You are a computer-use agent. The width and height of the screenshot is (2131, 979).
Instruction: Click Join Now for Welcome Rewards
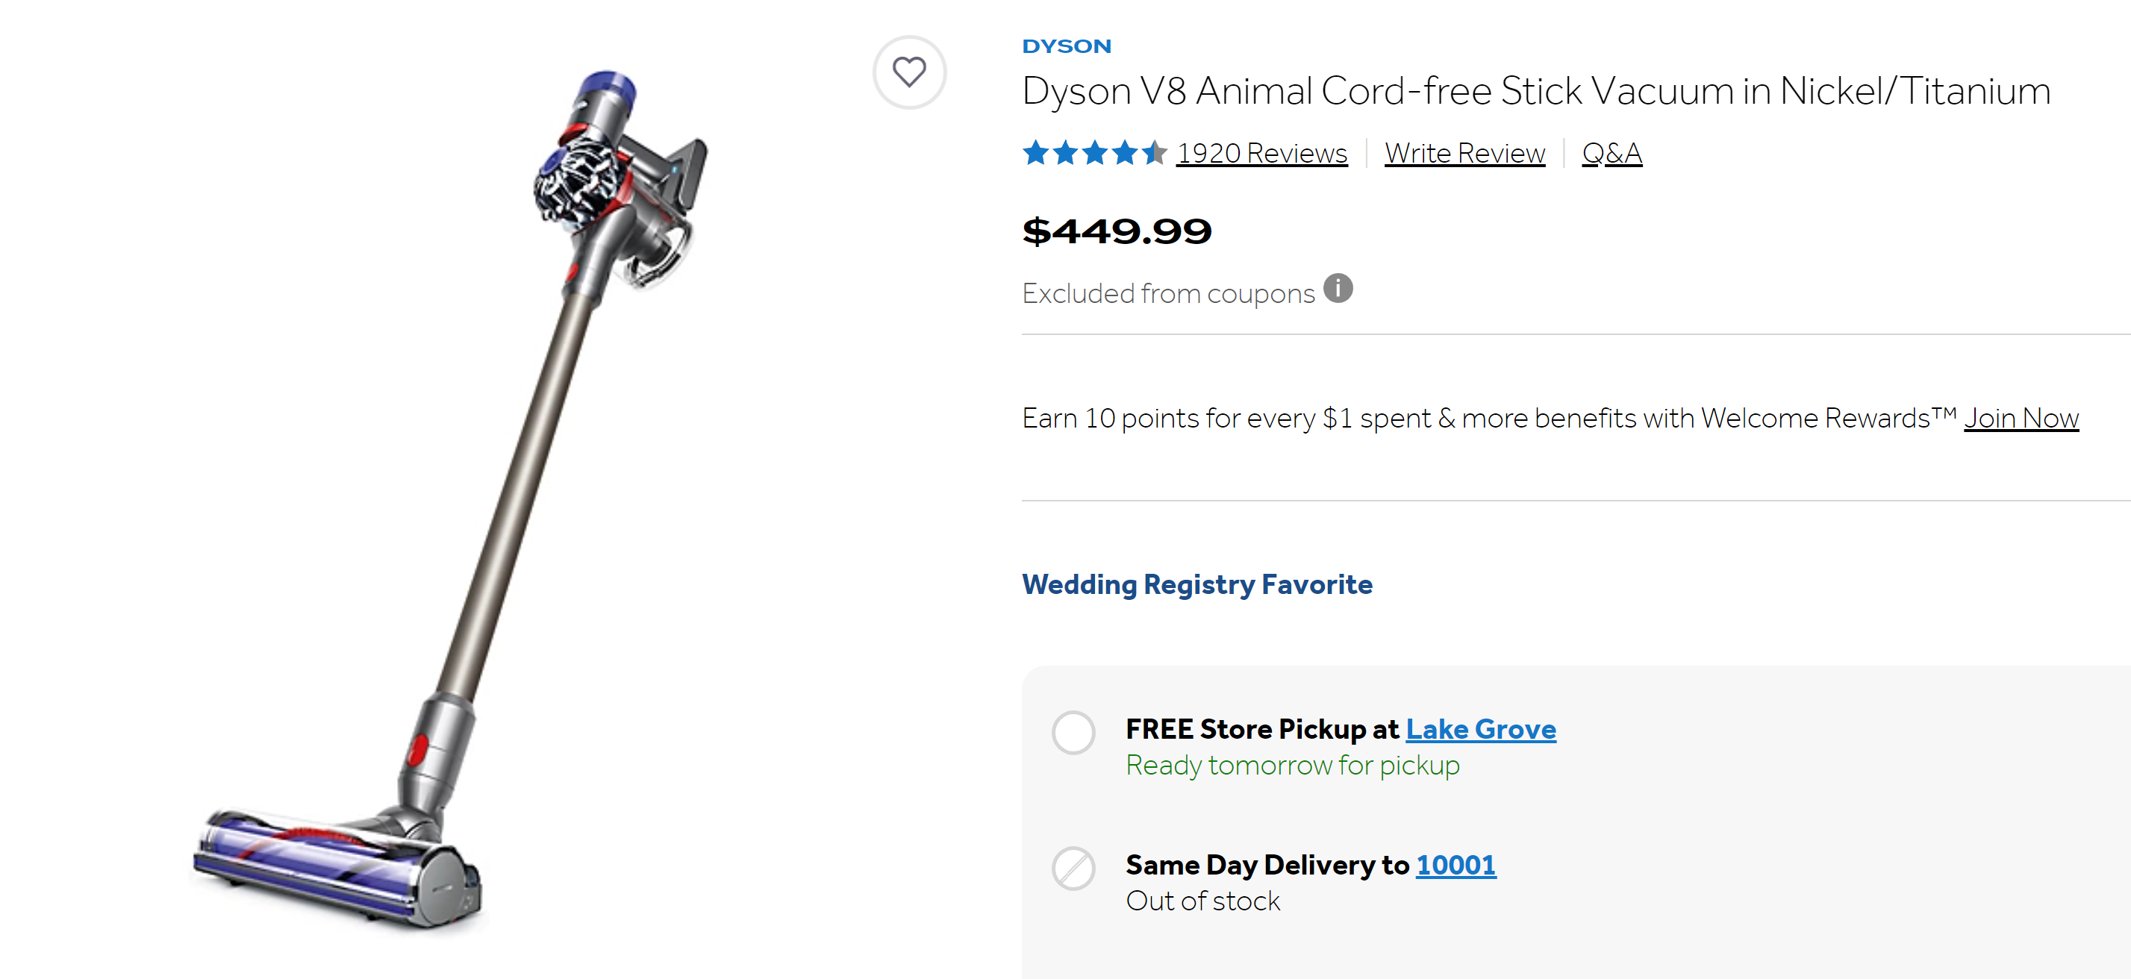pyautogui.click(x=2020, y=419)
